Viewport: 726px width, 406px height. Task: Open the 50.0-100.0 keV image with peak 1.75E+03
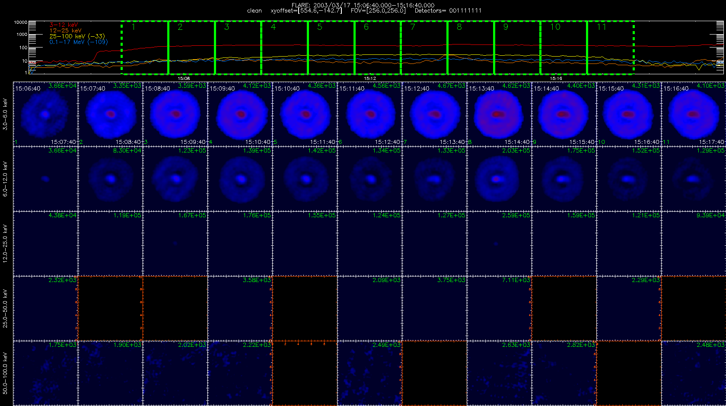(45, 373)
